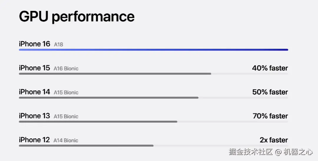
Task: Click A15 Bionic next to iPhone 14
Action: point(66,93)
